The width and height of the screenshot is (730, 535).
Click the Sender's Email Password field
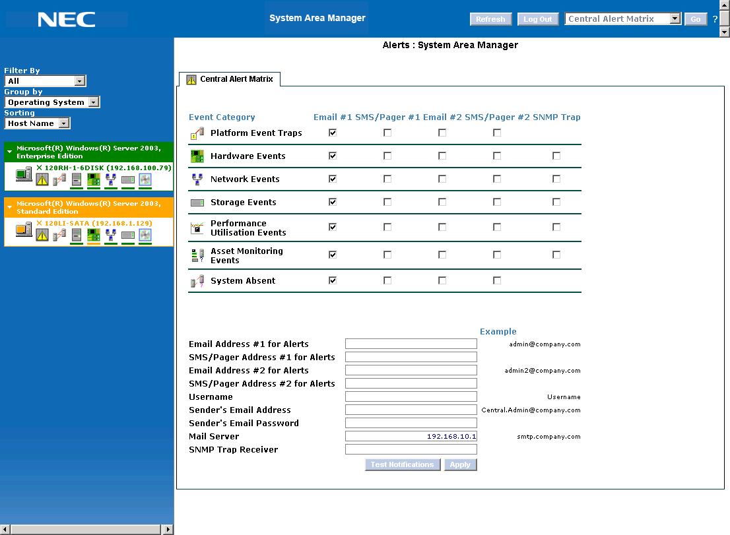coord(411,423)
